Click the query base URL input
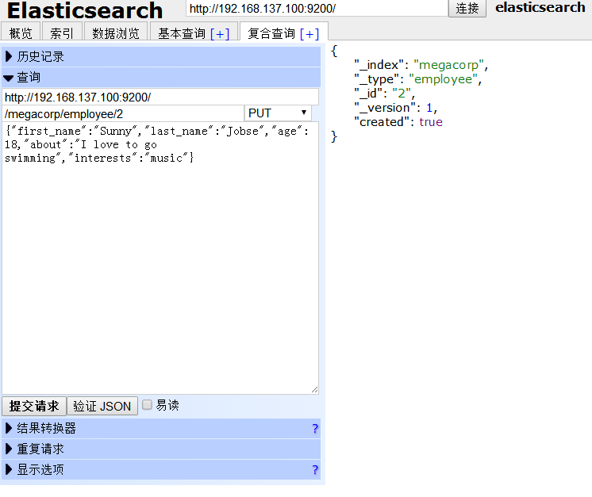This screenshot has width=592, height=497. [160, 97]
